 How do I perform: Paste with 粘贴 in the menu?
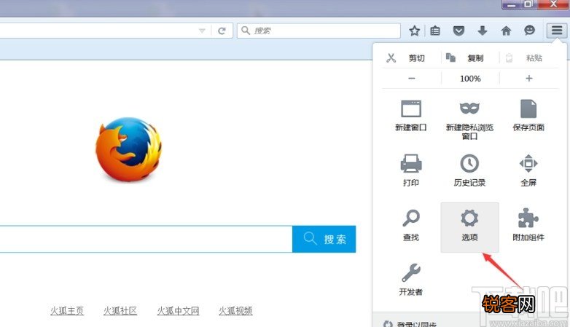529,58
